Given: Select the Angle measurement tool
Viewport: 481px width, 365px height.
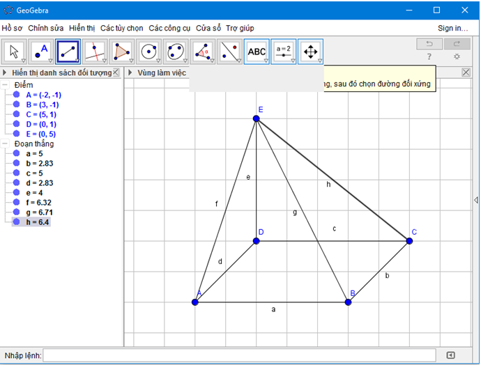Looking at the screenshot, I should 203,51.
